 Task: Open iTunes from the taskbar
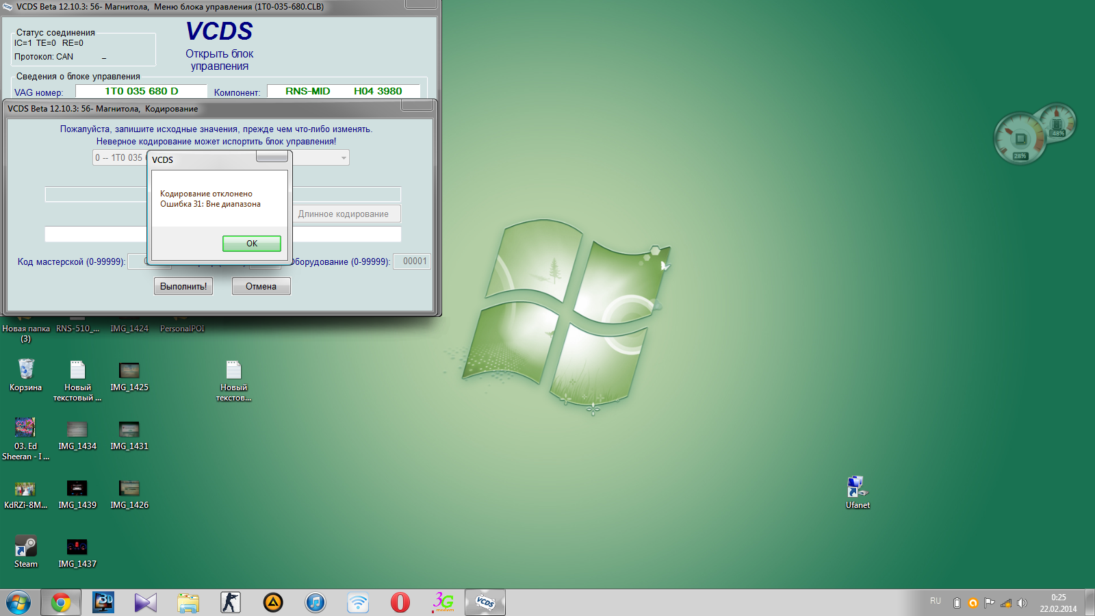[x=315, y=602]
